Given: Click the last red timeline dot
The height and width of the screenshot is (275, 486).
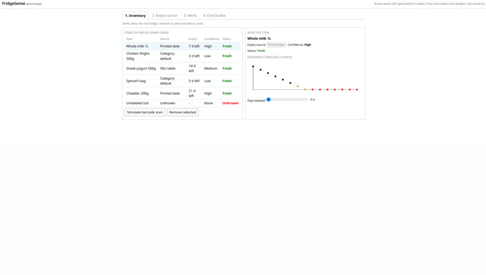Looking at the screenshot, I should [x=357, y=90].
